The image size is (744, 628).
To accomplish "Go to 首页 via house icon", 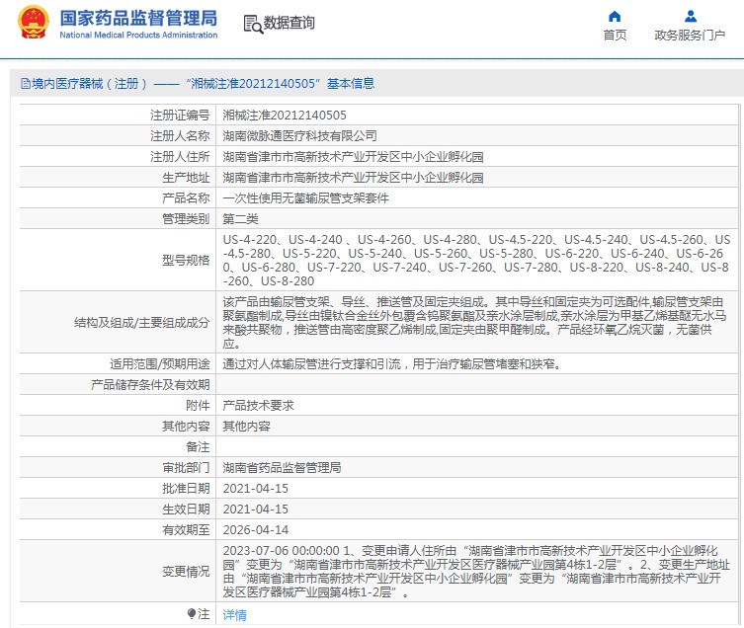I will 615,17.
